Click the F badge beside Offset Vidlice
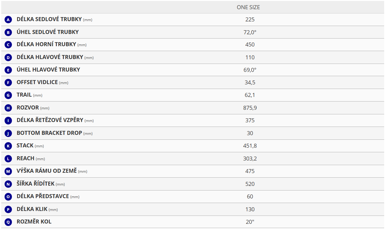 tap(8, 83)
